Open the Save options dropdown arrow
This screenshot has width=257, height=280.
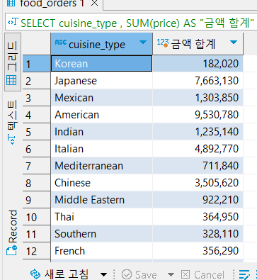tap(171, 274)
